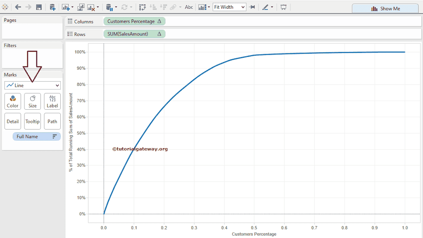Click the Show Mark Labels Abc icon
The image size is (423, 238).
pos(188,7)
